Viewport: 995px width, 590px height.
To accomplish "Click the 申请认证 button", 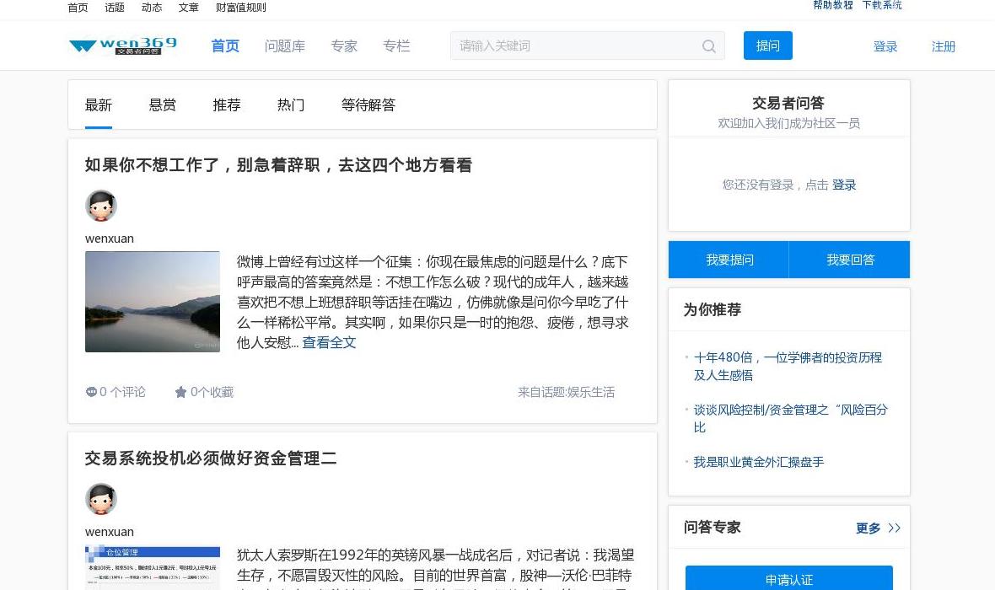I will pyautogui.click(x=788, y=578).
